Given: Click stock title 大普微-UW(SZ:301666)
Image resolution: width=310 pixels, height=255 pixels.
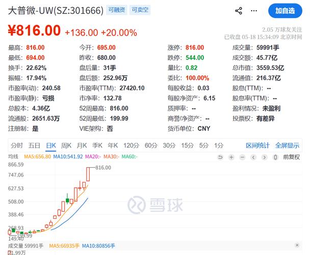Looking at the screenshot, I should (56, 10).
